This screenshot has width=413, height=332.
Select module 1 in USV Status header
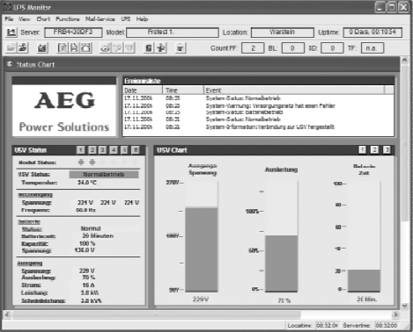point(81,150)
